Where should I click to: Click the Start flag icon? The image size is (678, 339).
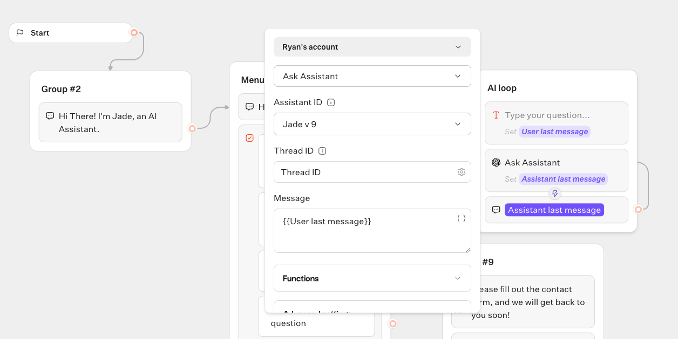tap(20, 33)
